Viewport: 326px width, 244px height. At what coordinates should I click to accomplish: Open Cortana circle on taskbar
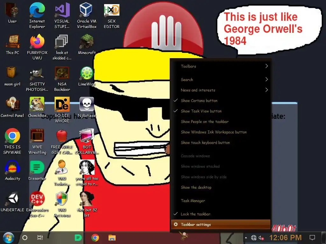coord(25,238)
